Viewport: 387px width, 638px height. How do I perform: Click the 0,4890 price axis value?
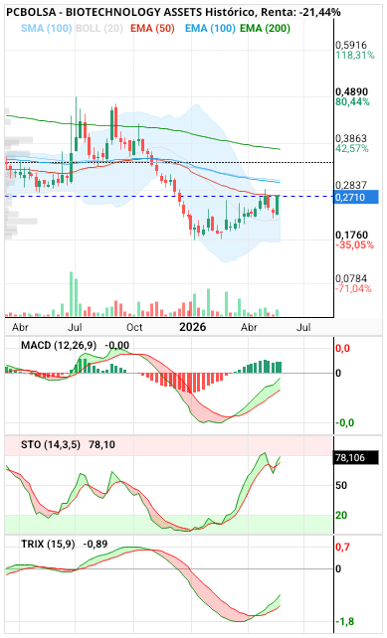coord(351,91)
